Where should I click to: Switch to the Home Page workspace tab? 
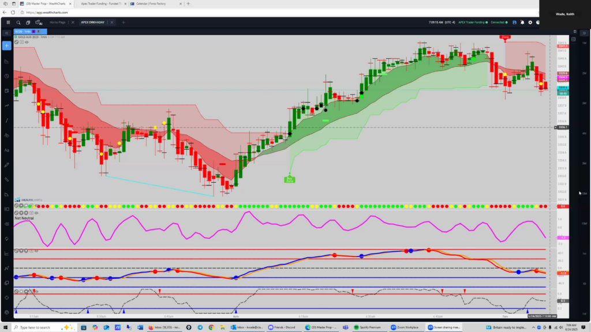pos(58,22)
